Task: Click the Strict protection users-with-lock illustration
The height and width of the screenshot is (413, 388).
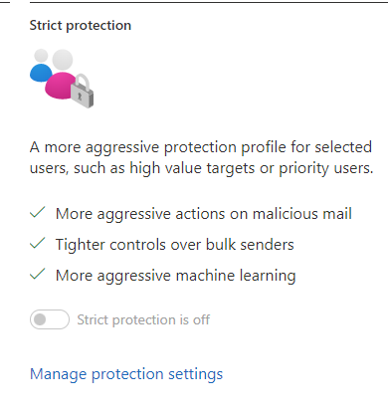Action: tap(62, 79)
